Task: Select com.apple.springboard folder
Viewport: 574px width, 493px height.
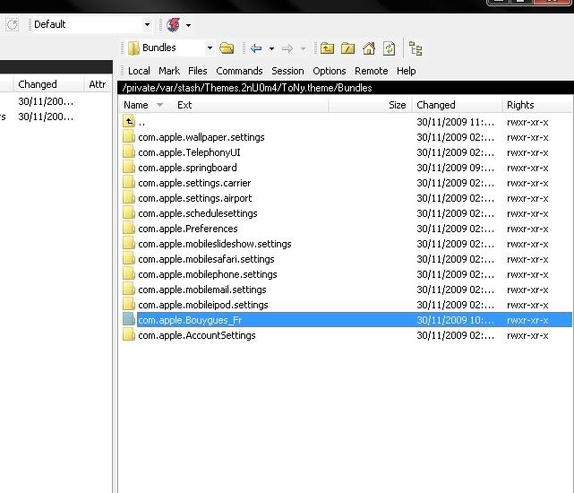Action: click(x=187, y=168)
